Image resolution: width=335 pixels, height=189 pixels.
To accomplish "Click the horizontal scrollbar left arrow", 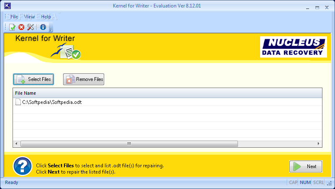I will (16, 144).
